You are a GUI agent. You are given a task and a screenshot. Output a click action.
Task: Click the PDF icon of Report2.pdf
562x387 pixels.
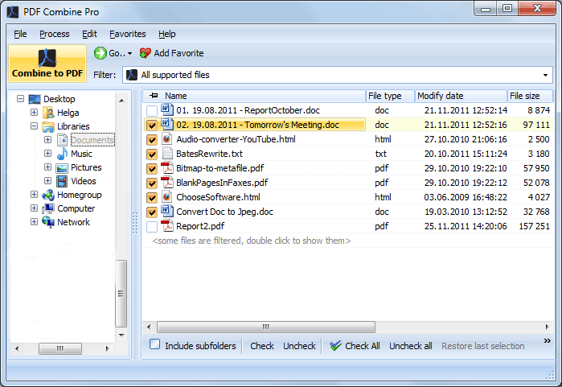pos(167,227)
